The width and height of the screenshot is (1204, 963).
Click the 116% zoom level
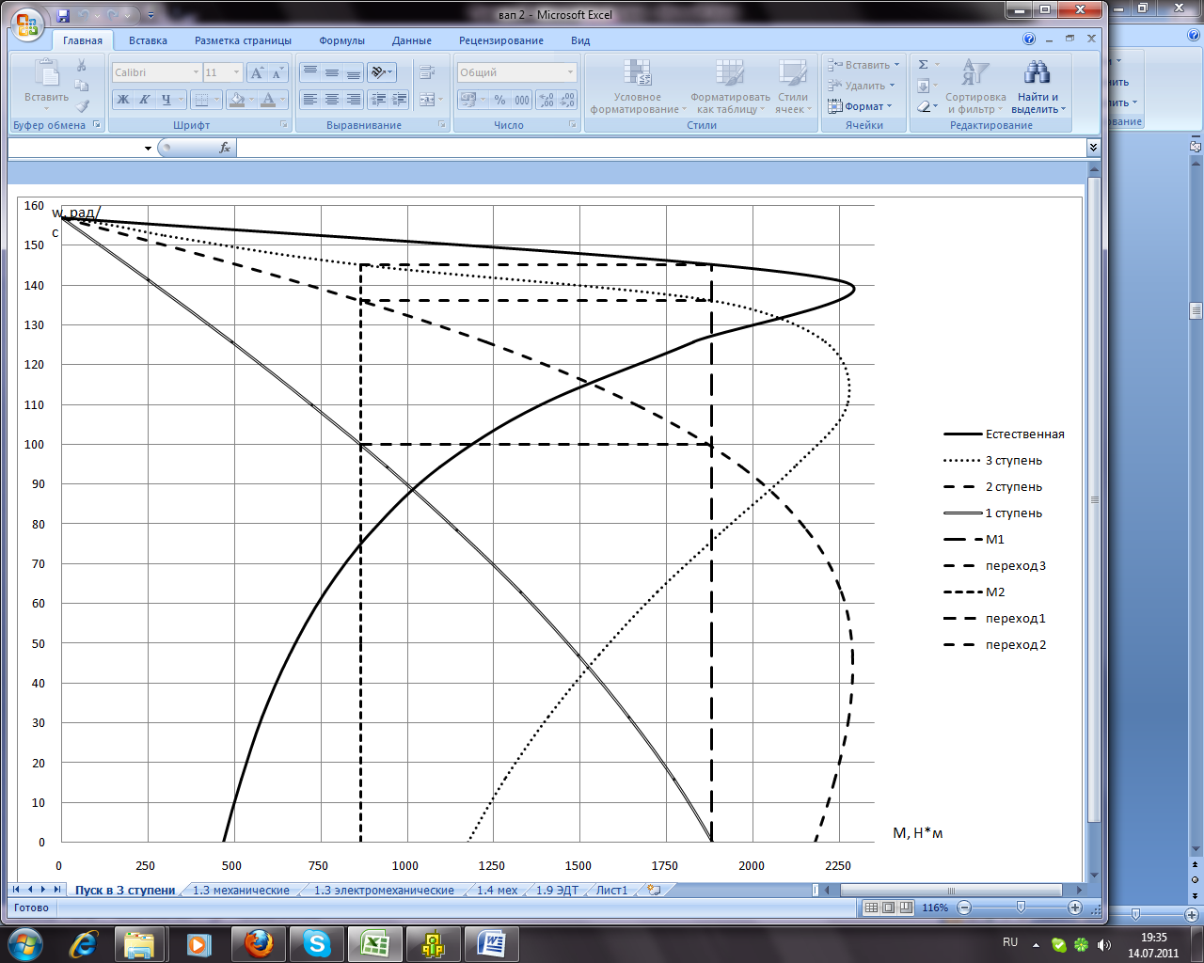pyautogui.click(x=935, y=908)
